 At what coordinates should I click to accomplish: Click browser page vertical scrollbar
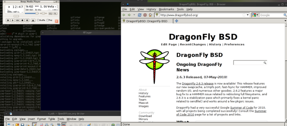286,72
